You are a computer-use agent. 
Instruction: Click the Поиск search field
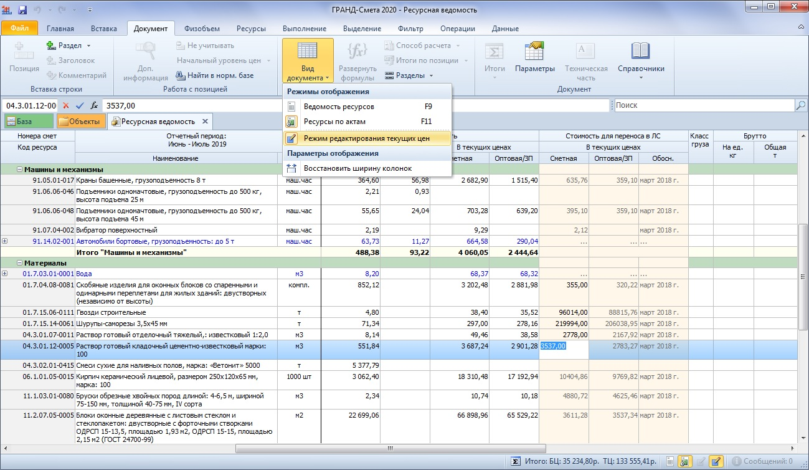click(x=704, y=105)
